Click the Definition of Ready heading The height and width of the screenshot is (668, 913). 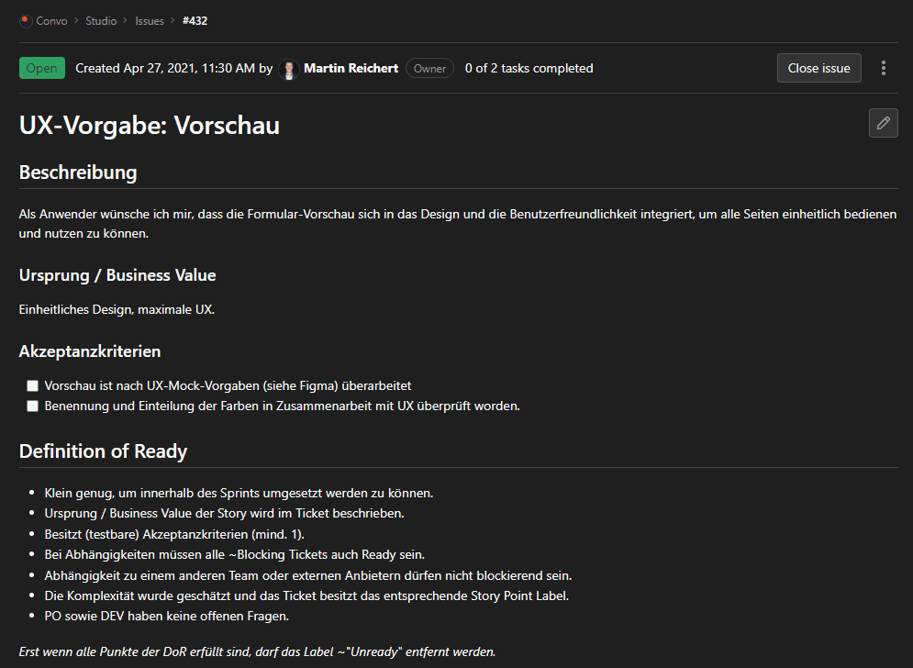tap(103, 451)
